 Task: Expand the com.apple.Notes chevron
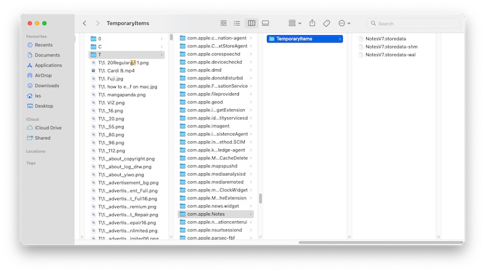tap(251, 214)
